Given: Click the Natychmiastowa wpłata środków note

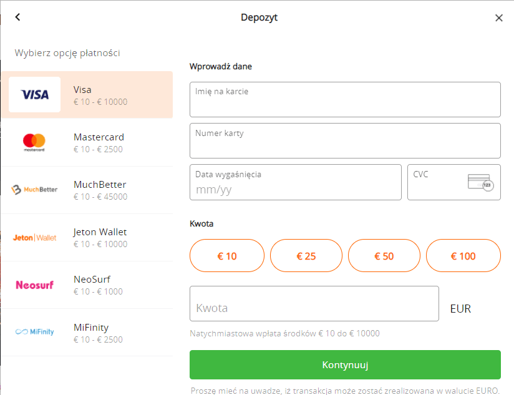Looking at the screenshot, I should [284, 334].
